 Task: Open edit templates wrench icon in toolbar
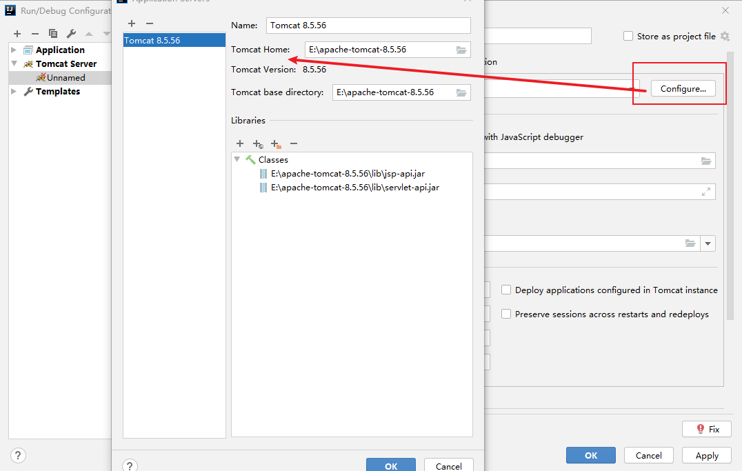pyautogui.click(x=71, y=34)
